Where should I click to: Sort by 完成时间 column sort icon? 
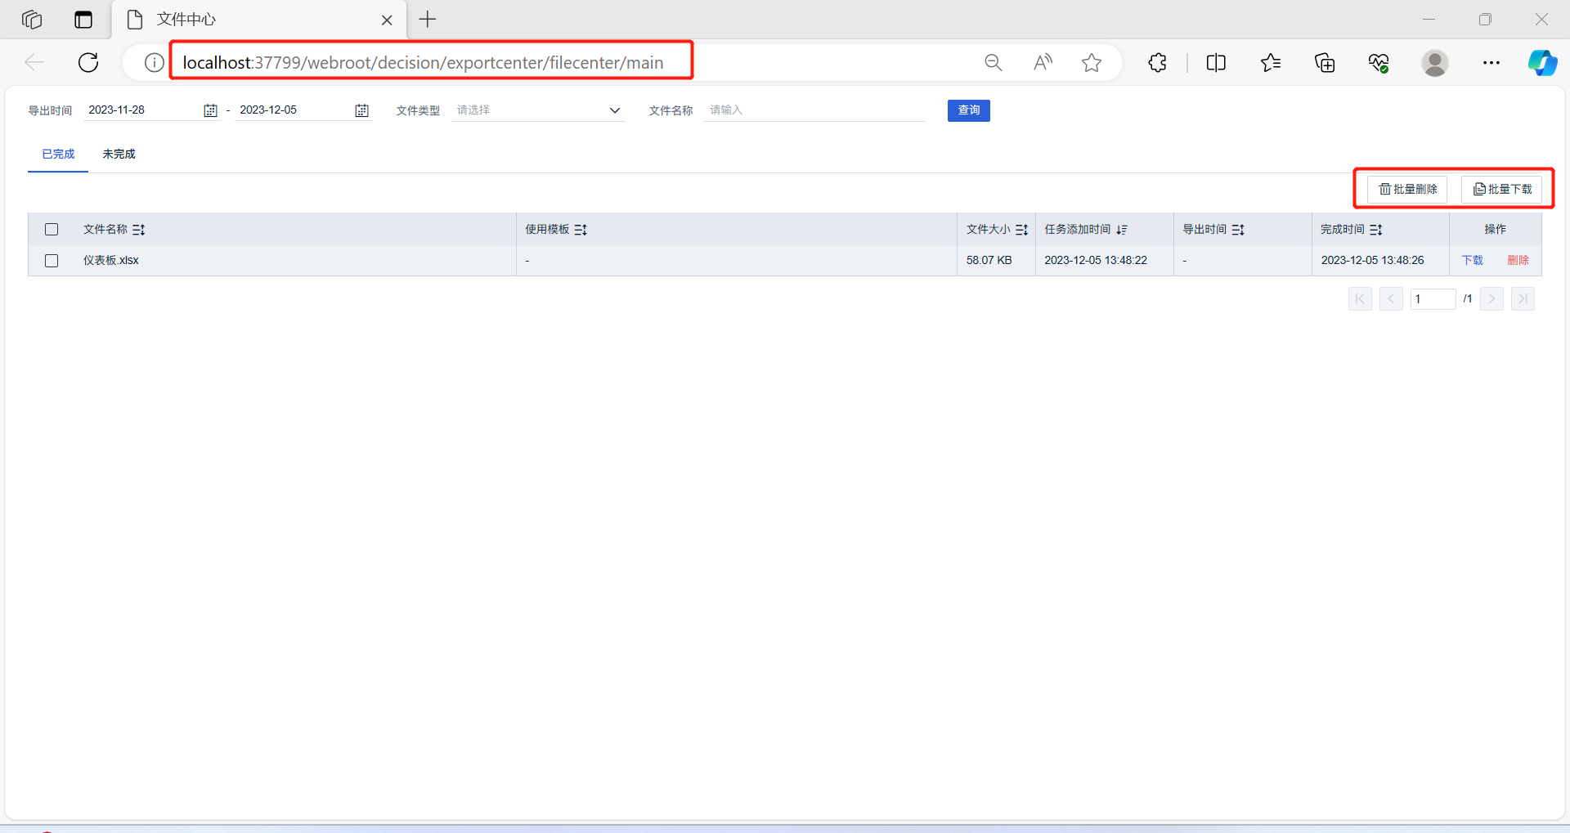click(x=1376, y=230)
